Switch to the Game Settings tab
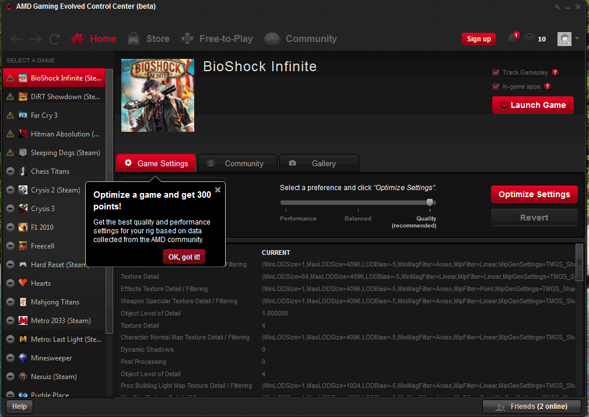The width and height of the screenshot is (589, 417). (x=156, y=163)
